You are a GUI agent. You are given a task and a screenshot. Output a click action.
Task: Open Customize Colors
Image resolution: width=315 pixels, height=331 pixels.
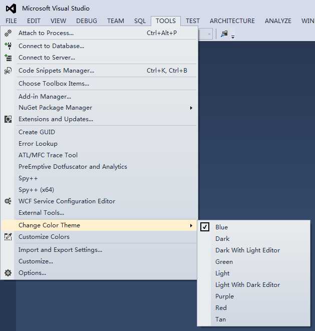pos(99,237)
